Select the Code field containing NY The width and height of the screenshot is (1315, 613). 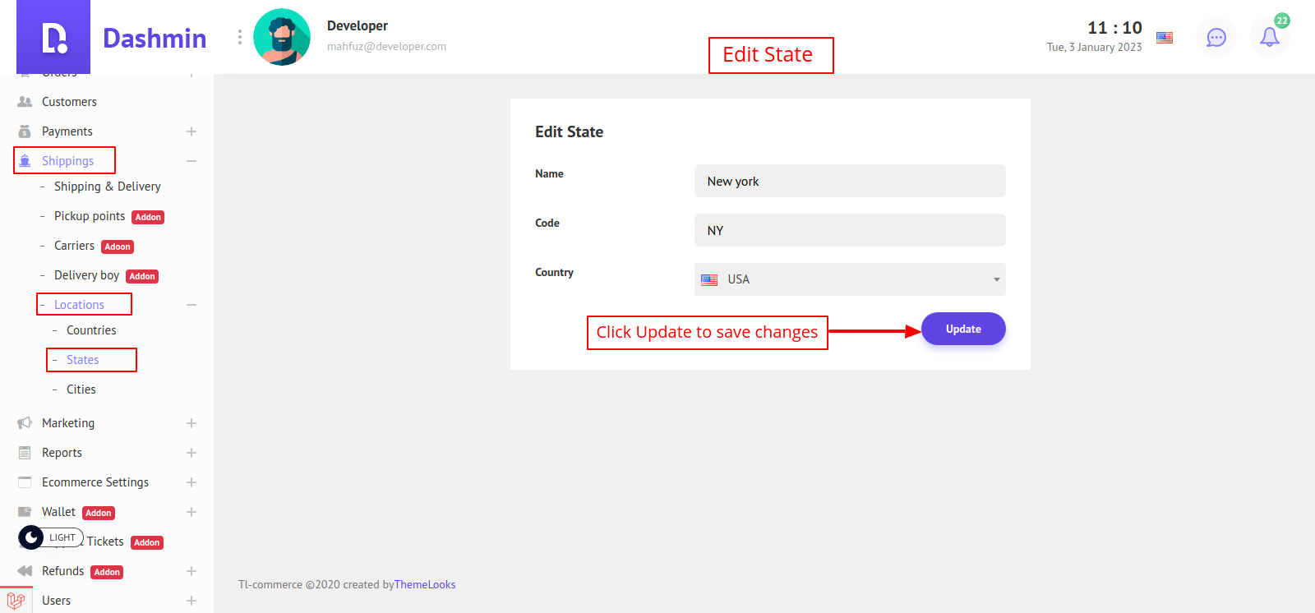[849, 230]
